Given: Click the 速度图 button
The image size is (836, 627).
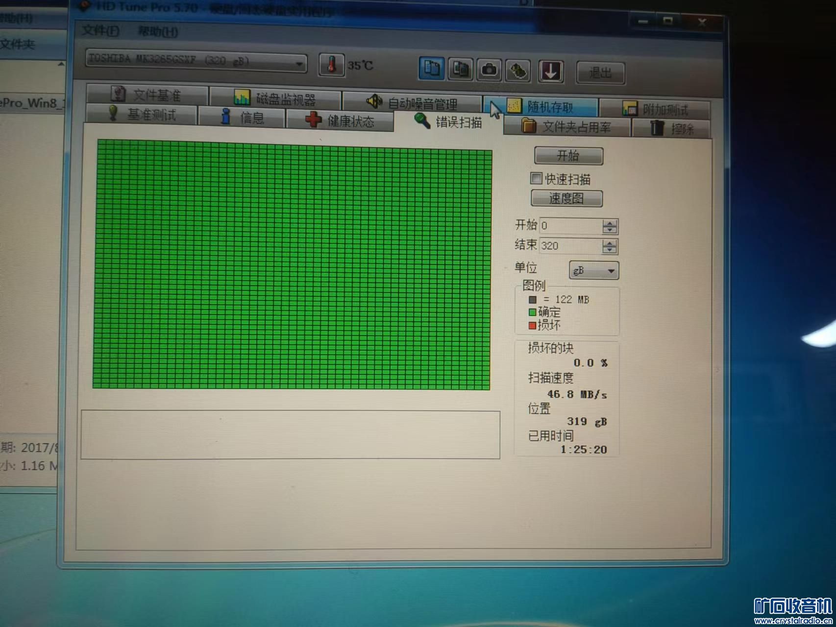Looking at the screenshot, I should [x=566, y=198].
